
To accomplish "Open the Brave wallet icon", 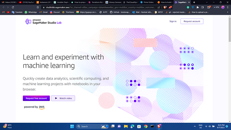I will pyautogui.click(x=209, y=7).
